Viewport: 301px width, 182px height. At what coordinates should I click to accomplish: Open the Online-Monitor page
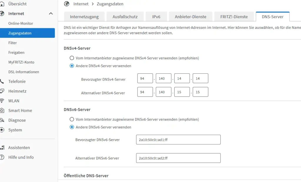tap(21, 23)
